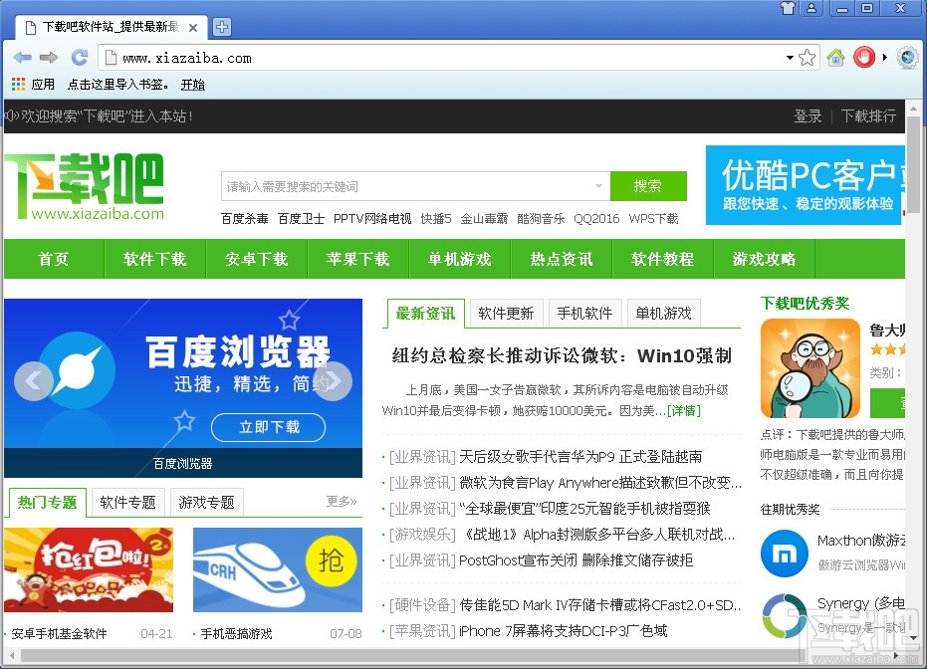Click 立即下载 on the banner
This screenshot has height=669, width=927.
[269, 427]
